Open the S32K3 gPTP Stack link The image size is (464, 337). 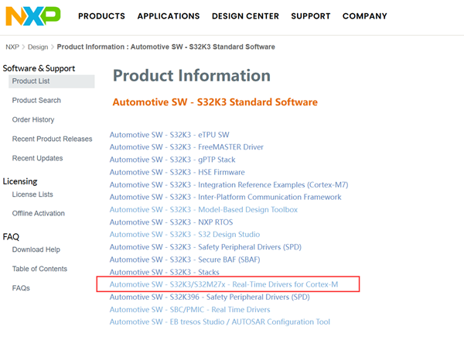(172, 160)
